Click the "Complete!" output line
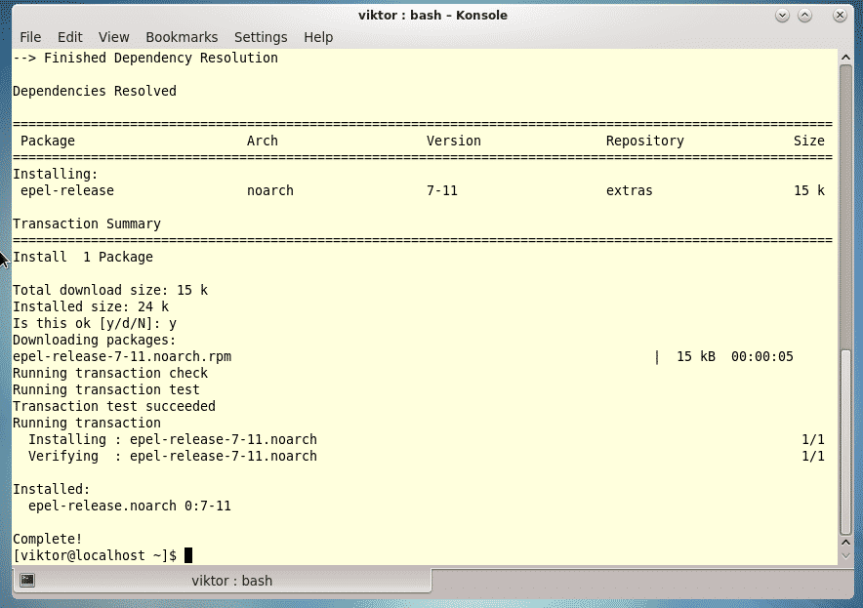The height and width of the screenshot is (608, 863). pyautogui.click(x=48, y=539)
